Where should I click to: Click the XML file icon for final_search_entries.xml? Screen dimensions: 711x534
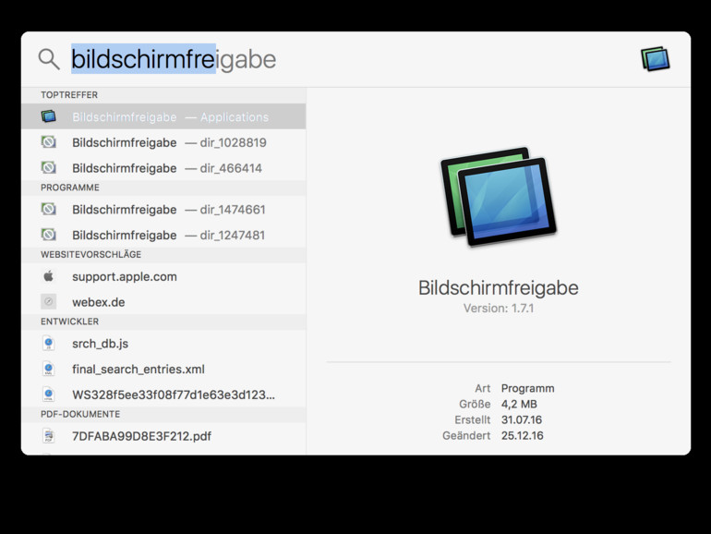[49, 369]
